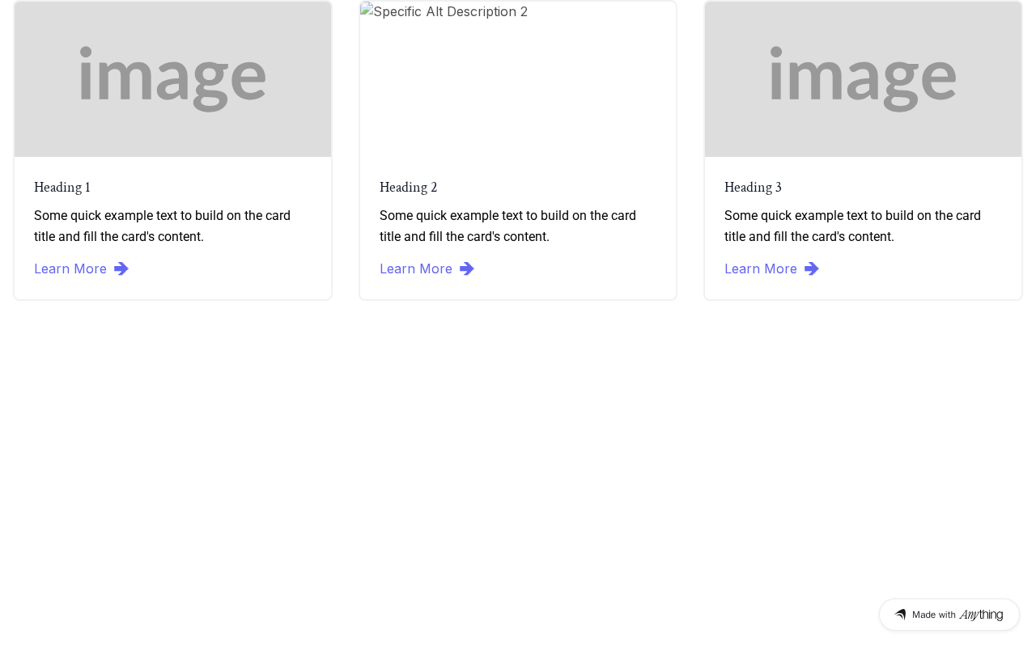This screenshot has width=1036, height=647.
Task: Click the bird logo icon in Made with badge
Action: (900, 615)
